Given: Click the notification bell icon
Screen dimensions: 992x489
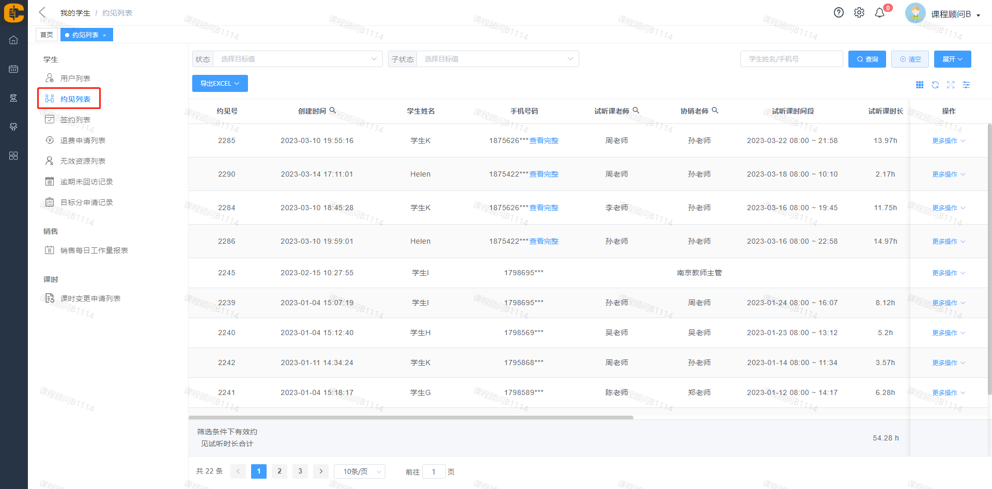Looking at the screenshot, I should 879,13.
